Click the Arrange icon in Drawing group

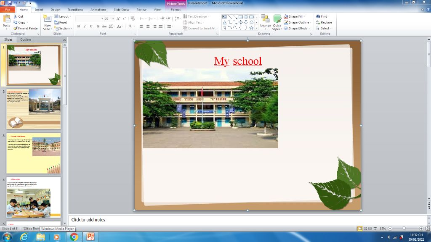pyautogui.click(x=265, y=22)
